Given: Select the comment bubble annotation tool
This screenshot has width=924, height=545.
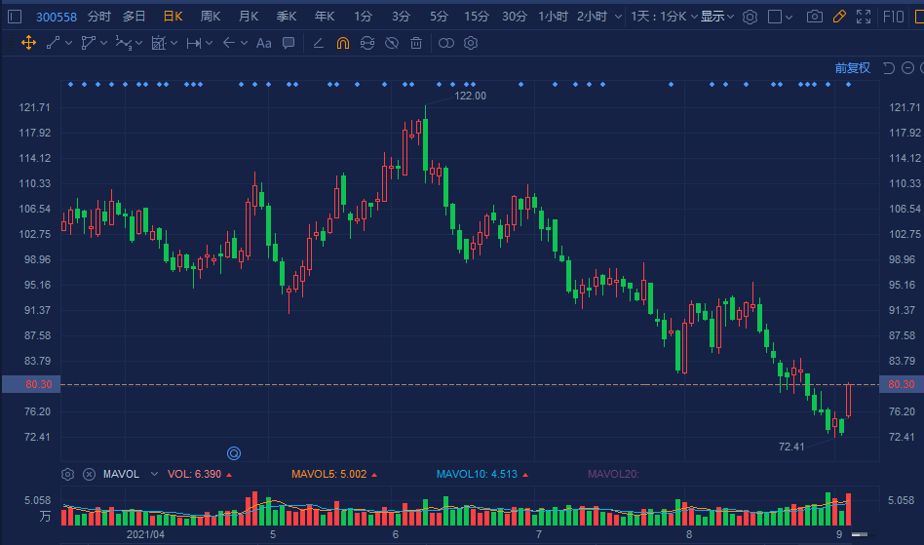Looking at the screenshot, I should (289, 43).
